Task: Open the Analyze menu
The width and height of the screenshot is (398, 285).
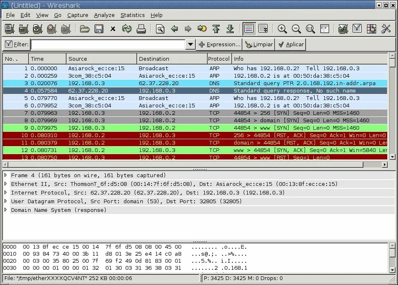Action: (x=104, y=15)
